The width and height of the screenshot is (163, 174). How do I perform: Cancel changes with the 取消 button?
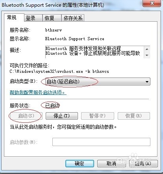pyautogui.click(x=111, y=163)
